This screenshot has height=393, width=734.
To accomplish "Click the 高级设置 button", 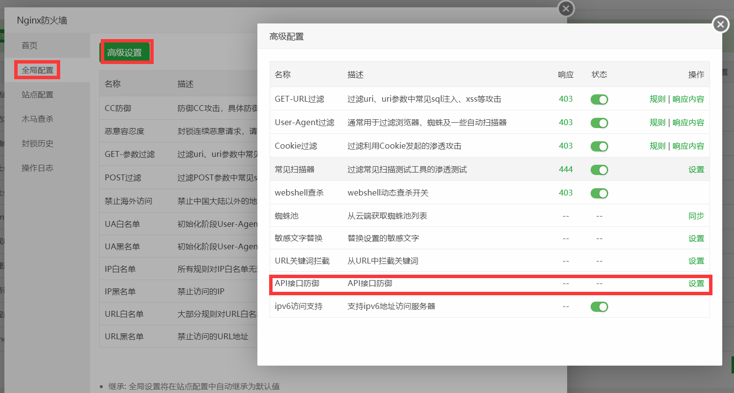I will pyautogui.click(x=125, y=52).
